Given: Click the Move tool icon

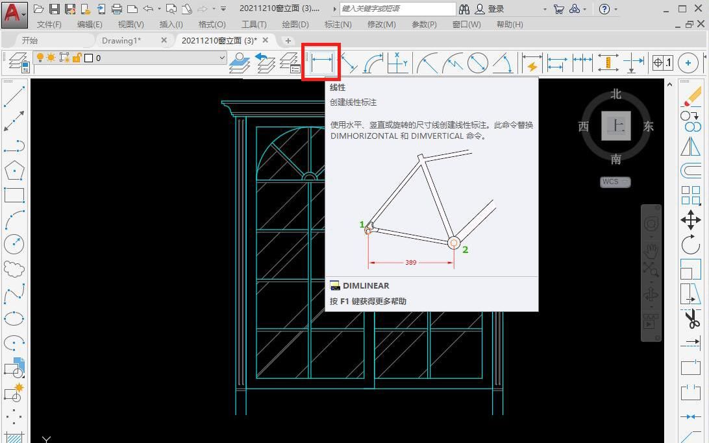Looking at the screenshot, I should point(690,220).
